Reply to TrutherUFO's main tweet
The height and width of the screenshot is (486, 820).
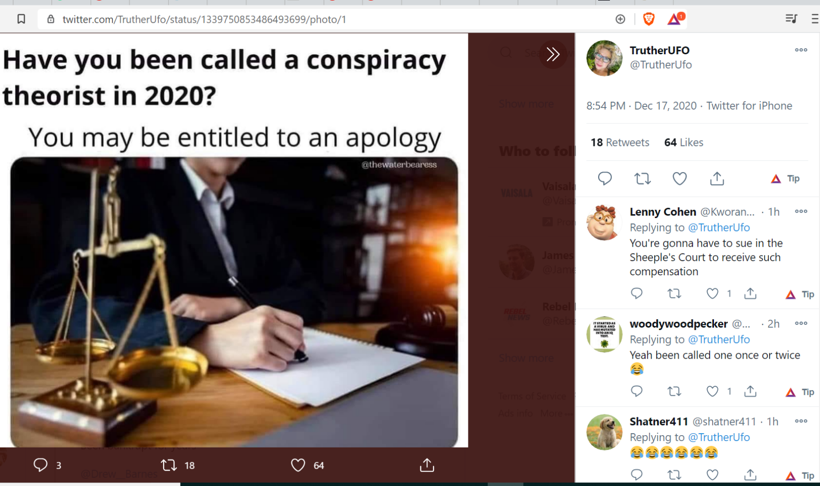coord(605,179)
